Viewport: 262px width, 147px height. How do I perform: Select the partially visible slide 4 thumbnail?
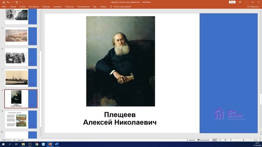click(21, 16)
